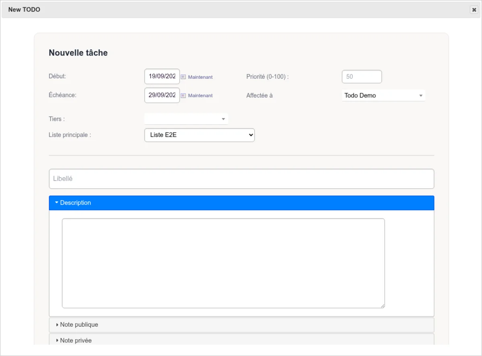
Task: Open the Liste principale select showing Liste E2E
Action: pyautogui.click(x=200, y=135)
